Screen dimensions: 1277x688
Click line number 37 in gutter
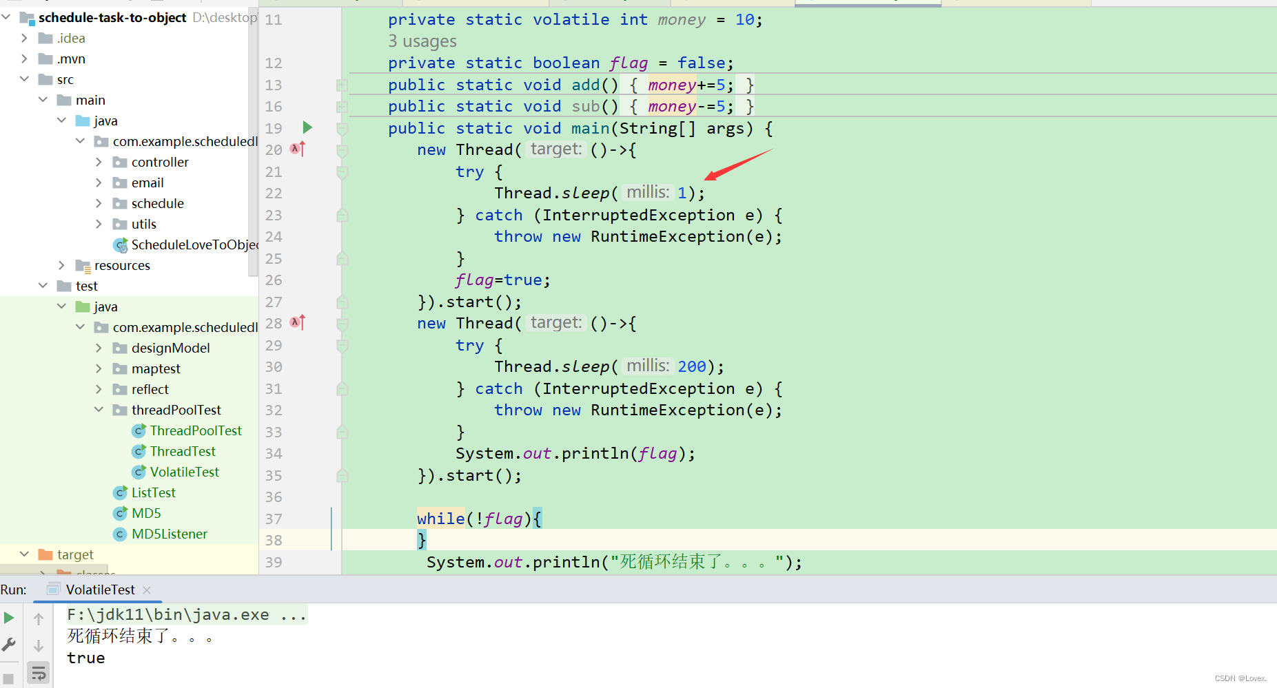[x=274, y=519]
